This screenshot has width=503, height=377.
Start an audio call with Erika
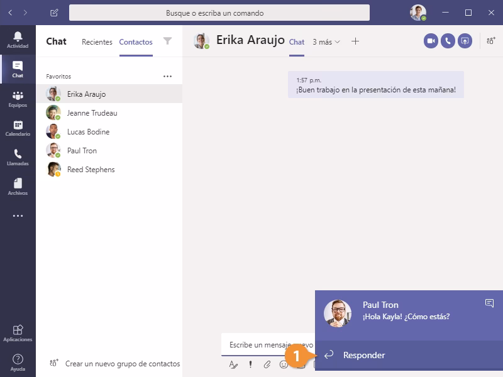click(448, 41)
